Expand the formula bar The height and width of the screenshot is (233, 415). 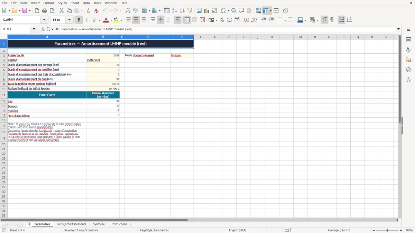398,29
